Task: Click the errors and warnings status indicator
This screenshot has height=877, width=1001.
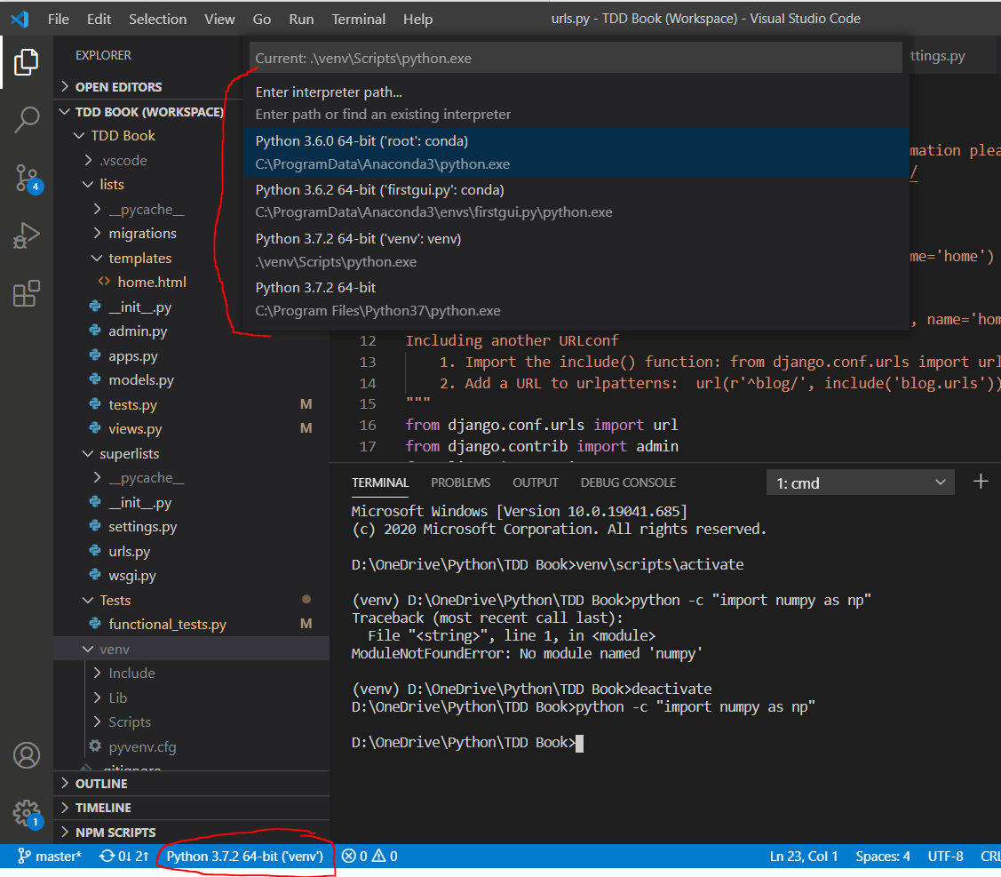Action: 369,856
